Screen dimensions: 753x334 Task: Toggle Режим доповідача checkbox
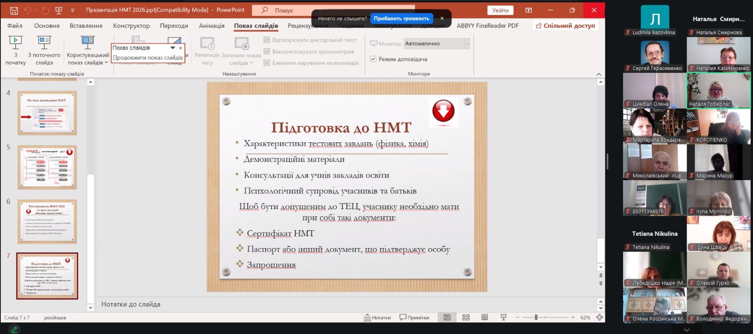[373, 59]
